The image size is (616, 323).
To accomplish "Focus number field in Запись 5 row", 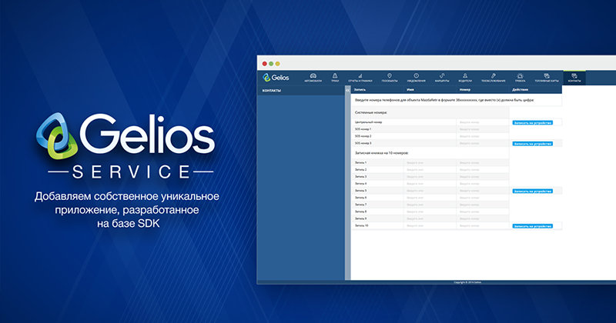I will (x=483, y=191).
